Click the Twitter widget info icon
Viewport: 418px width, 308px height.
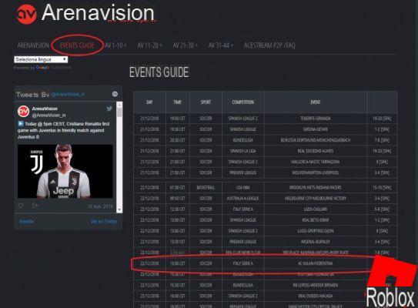115,94
